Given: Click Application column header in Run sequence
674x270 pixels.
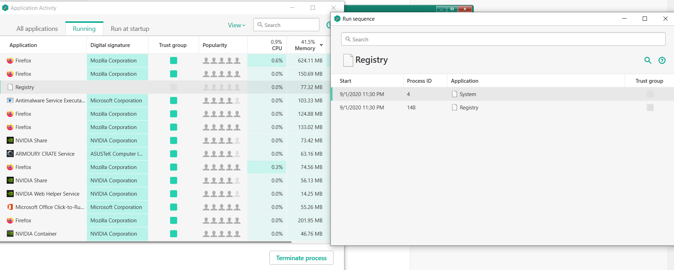Looking at the screenshot, I should 465,81.
